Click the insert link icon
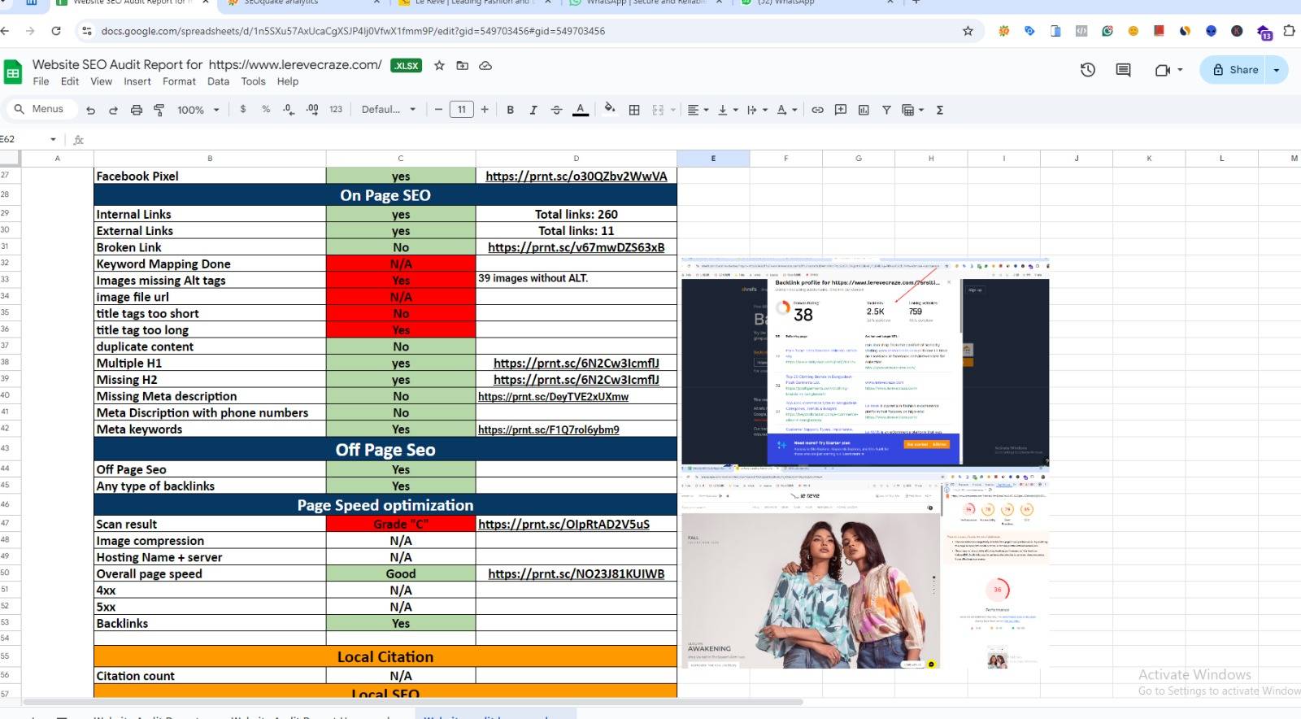 coord(817,110)
